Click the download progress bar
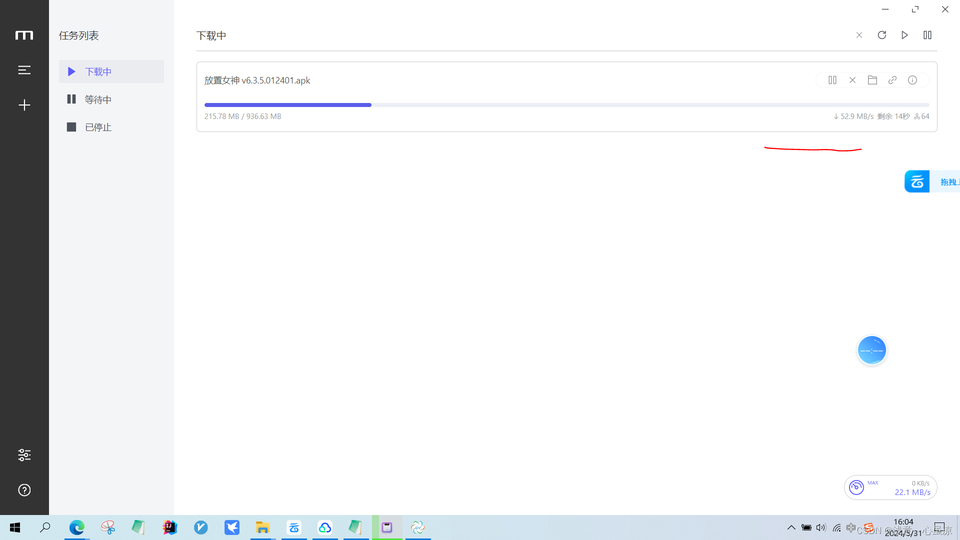 [566, 105]
